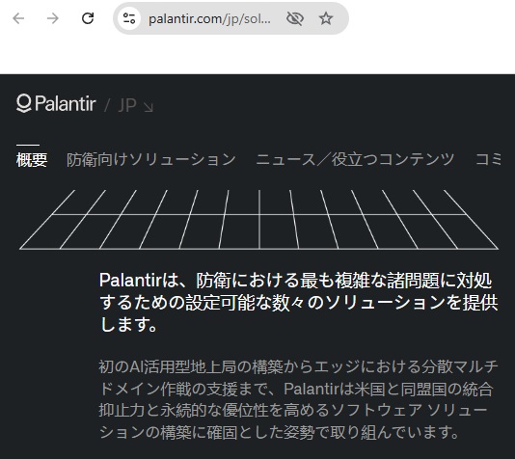Expand the JP region selector
Viewport: 515px width, 459px height.
pos(135,105)
